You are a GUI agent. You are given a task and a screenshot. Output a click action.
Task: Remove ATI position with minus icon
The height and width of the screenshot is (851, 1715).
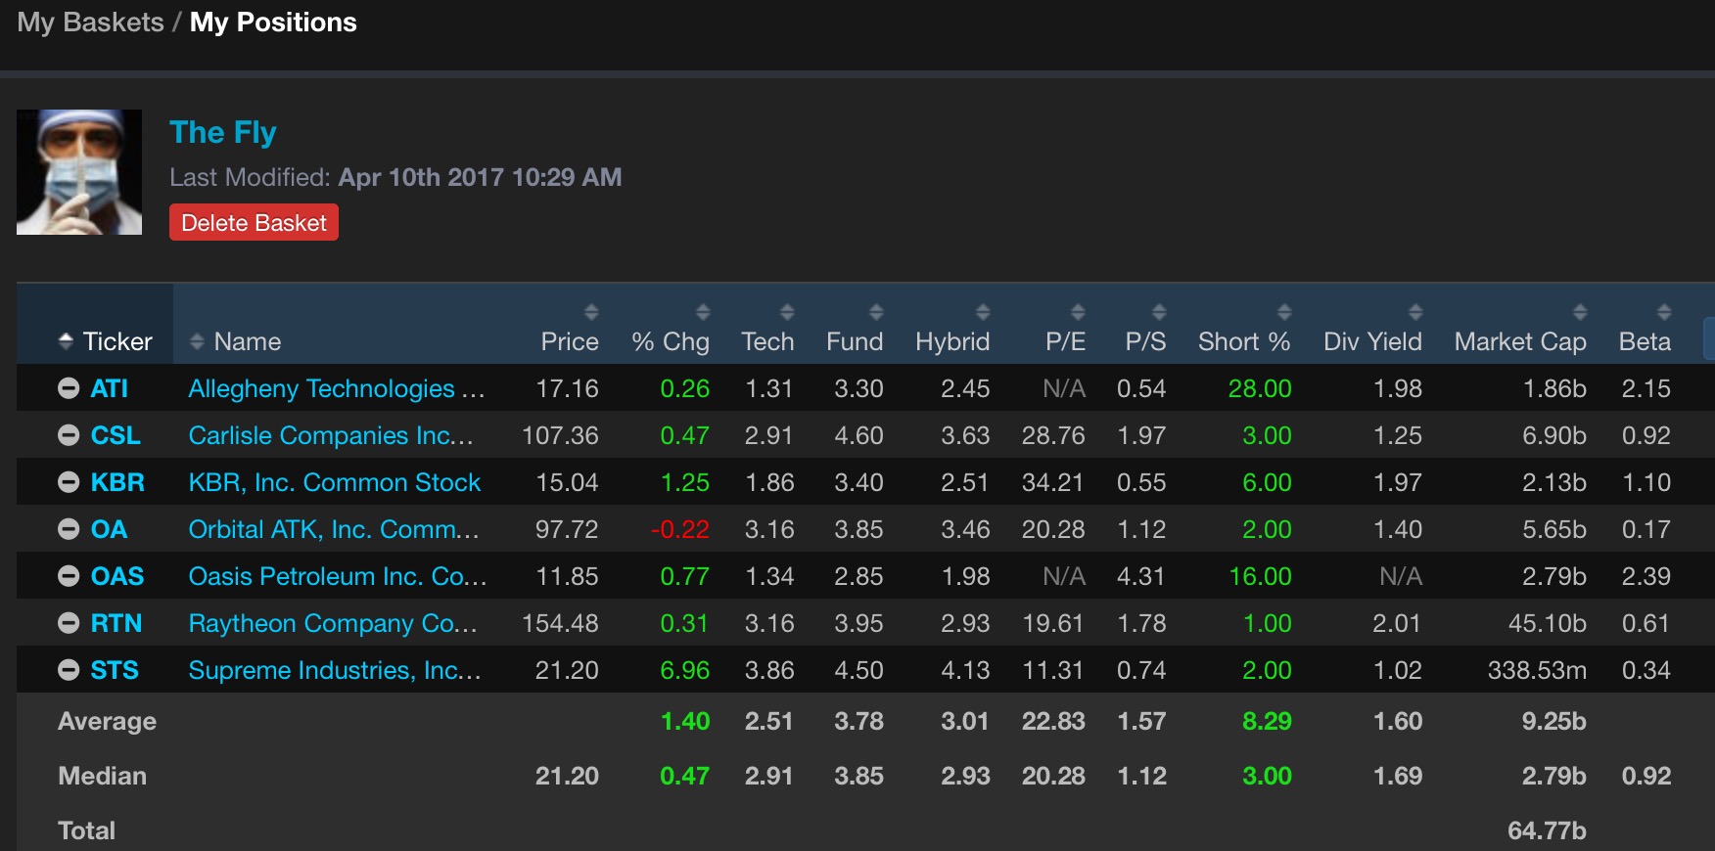pyautogui.click(x=69, y=388)
